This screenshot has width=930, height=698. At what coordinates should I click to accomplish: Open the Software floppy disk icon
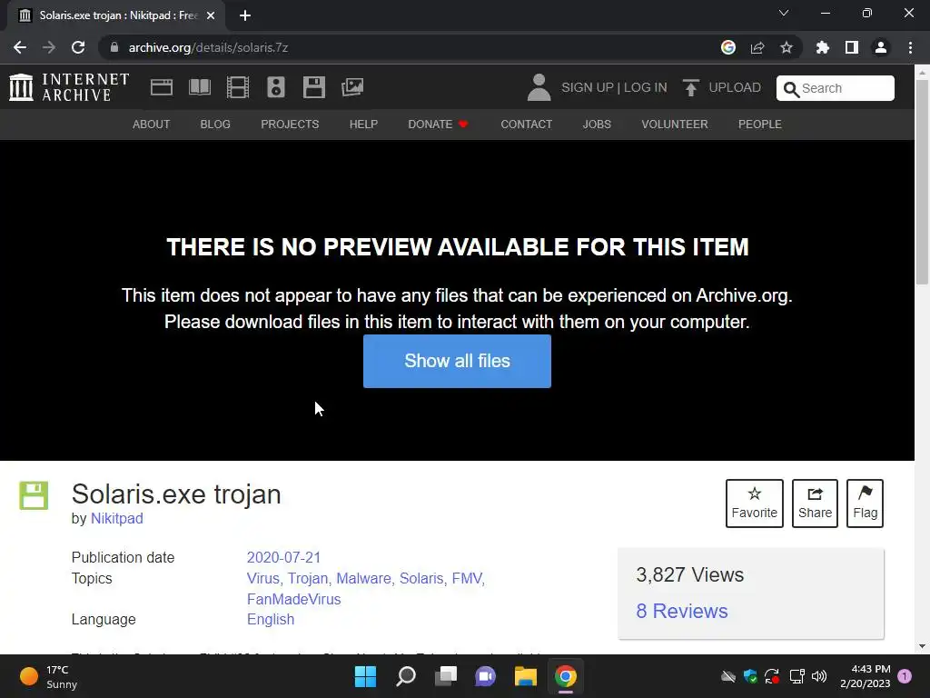[x=313, y=87]
